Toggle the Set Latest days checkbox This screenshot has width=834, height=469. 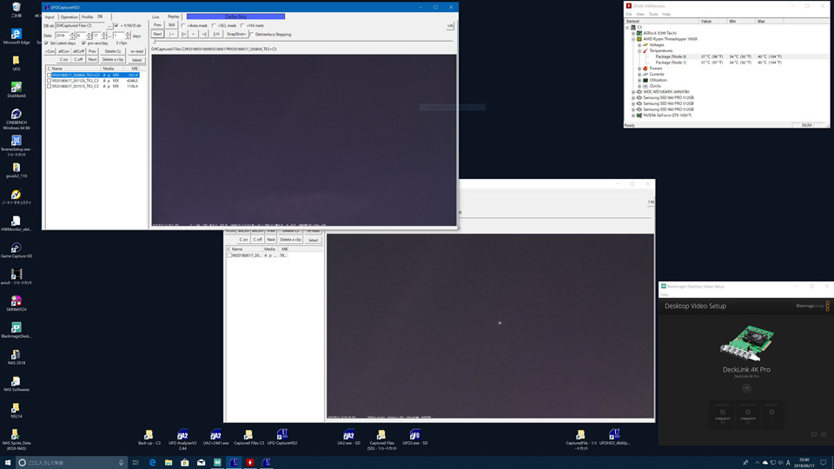click(47, 43)
